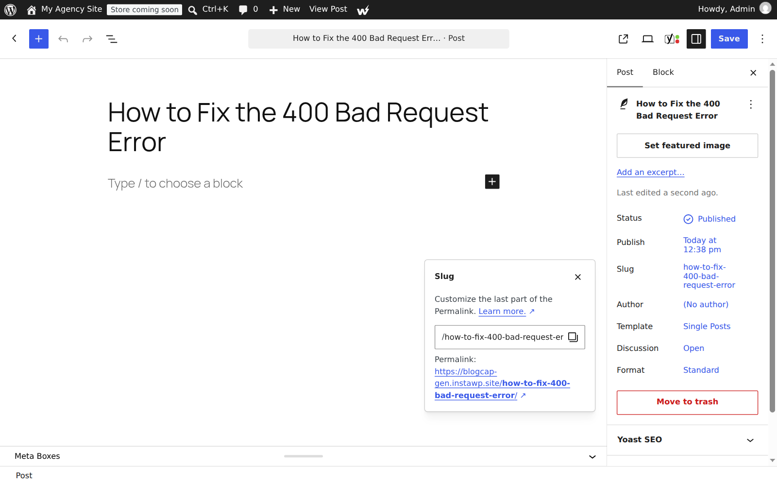Expand the Meta Boxes section chevron
This screenshot has width=777, height=486.
[x=592, y=457]
